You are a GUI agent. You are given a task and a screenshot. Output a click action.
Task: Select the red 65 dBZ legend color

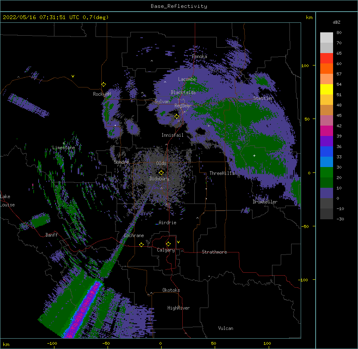pos(326,58)
